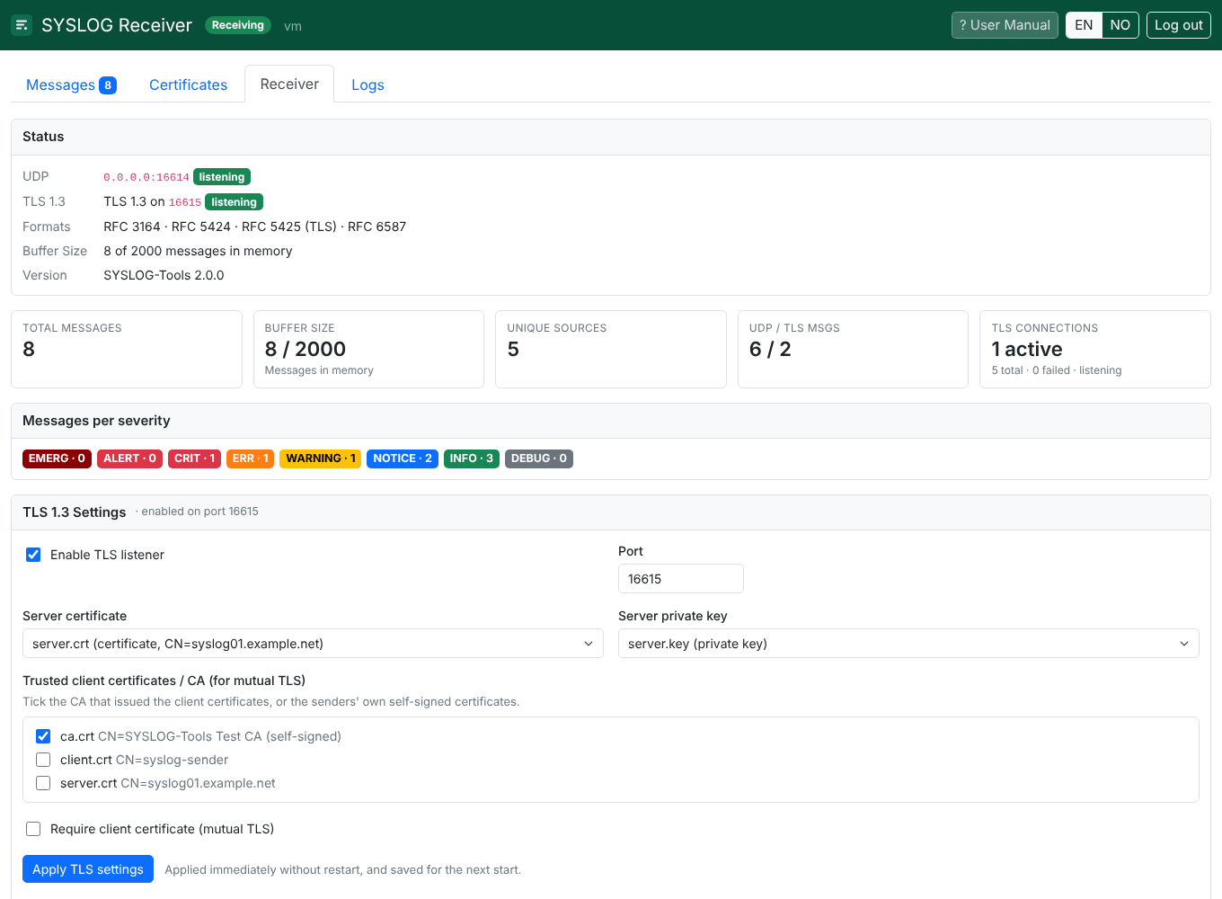Viewport: 1222px width, 899px height.
Task: Click the UDP / TLS MSGS card
Action: point(853,350)
